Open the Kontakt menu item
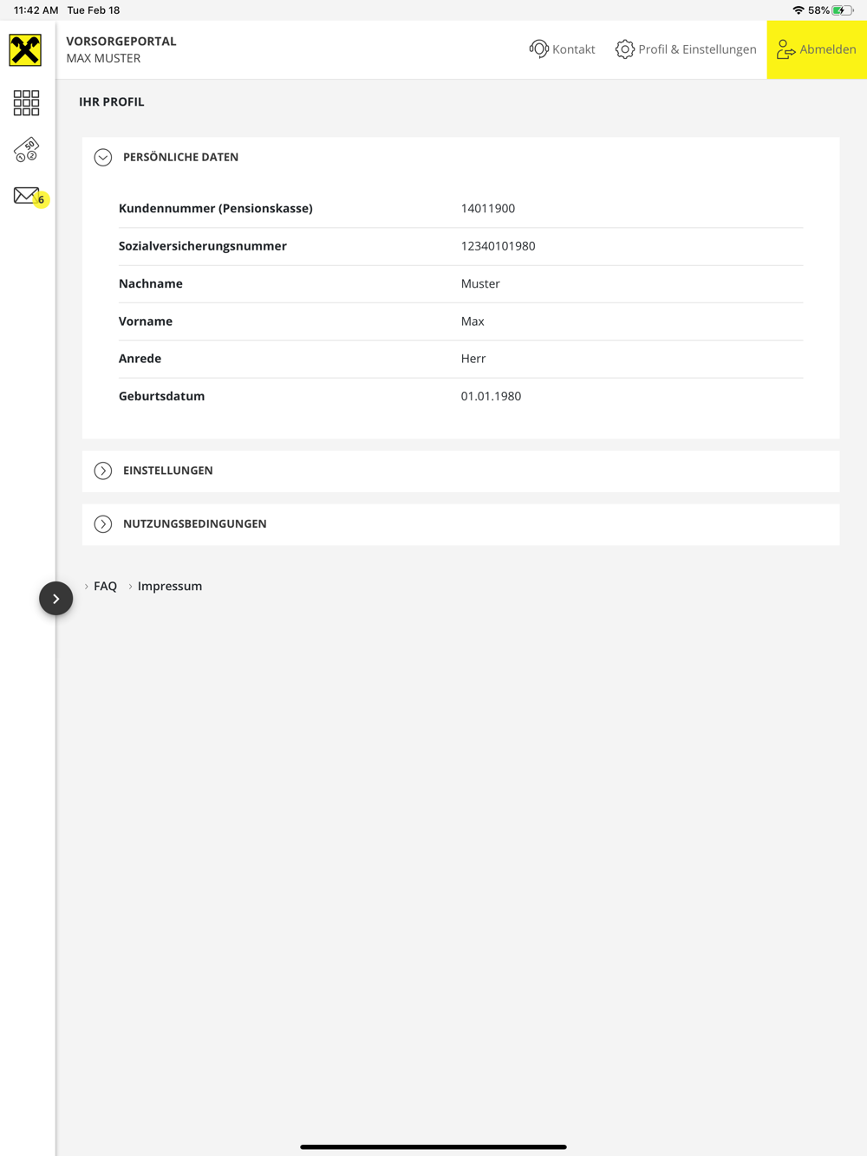The width and height of the screenshot is (867, 1156). pos(573,49)
